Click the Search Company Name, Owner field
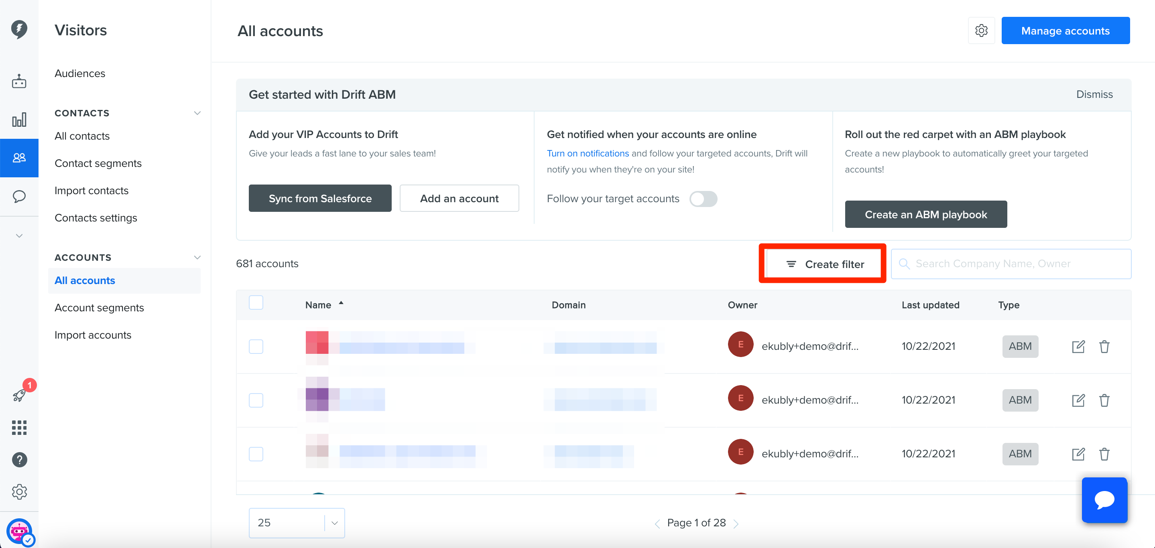This screenshot has width=1155, height=548. pos(1011,264)
